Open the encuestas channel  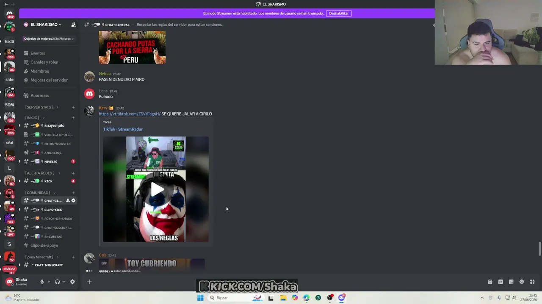tap(50, 236)
